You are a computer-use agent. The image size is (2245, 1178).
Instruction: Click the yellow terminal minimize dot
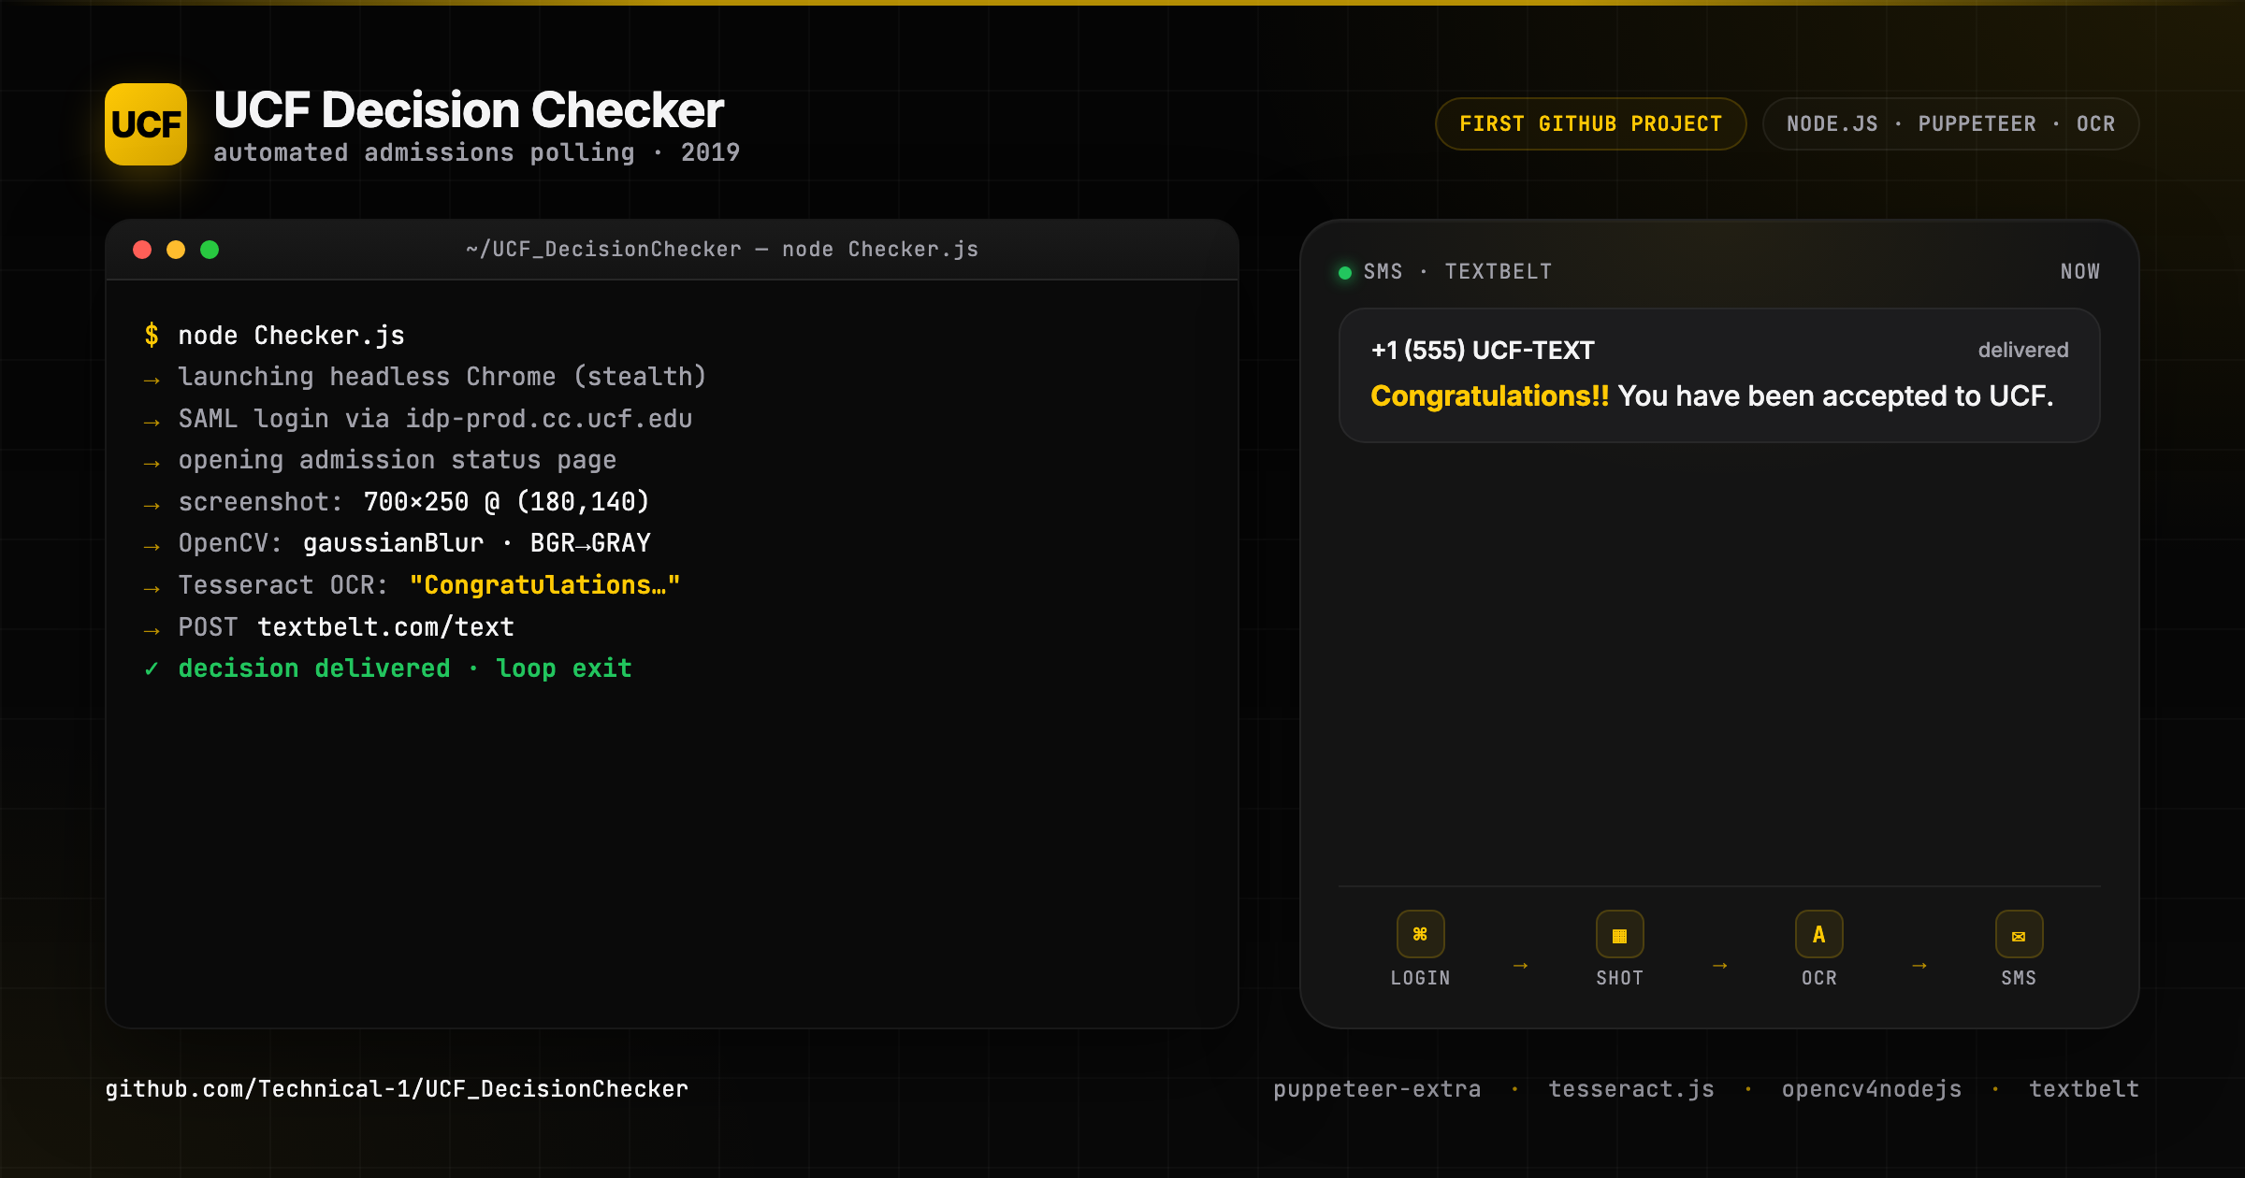click(x=176, y=250)
